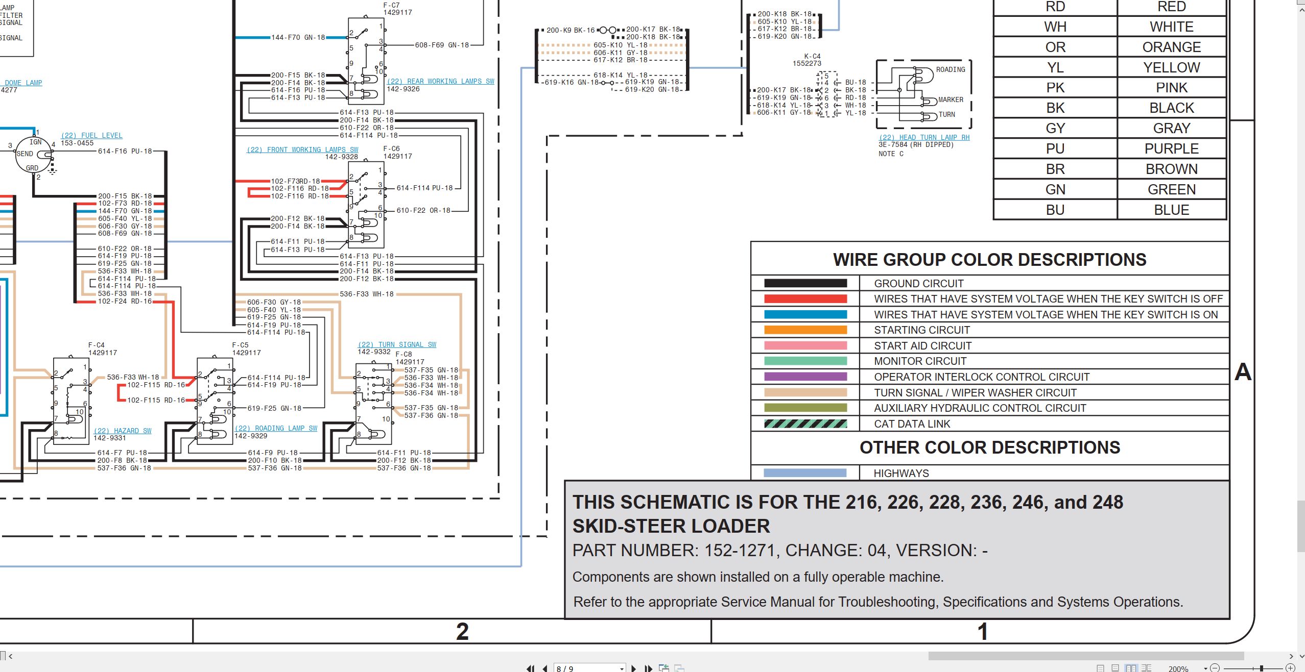This screenshot has height=672, width=1305.
Task: Click the go to previous view icon
Action: point(663,668)
